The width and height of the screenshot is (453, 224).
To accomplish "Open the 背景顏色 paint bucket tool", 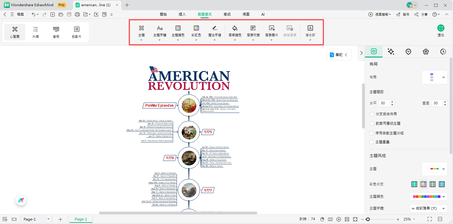I will pos(235,28).
